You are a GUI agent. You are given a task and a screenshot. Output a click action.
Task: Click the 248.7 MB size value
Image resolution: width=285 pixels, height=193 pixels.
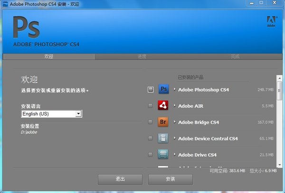point(266,90)
